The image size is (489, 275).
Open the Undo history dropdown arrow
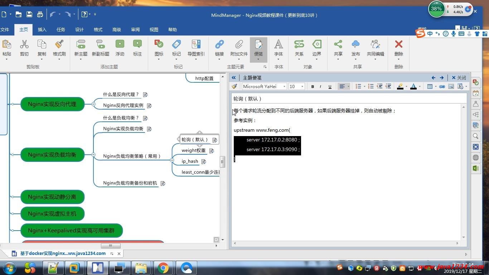click(59, 14)
